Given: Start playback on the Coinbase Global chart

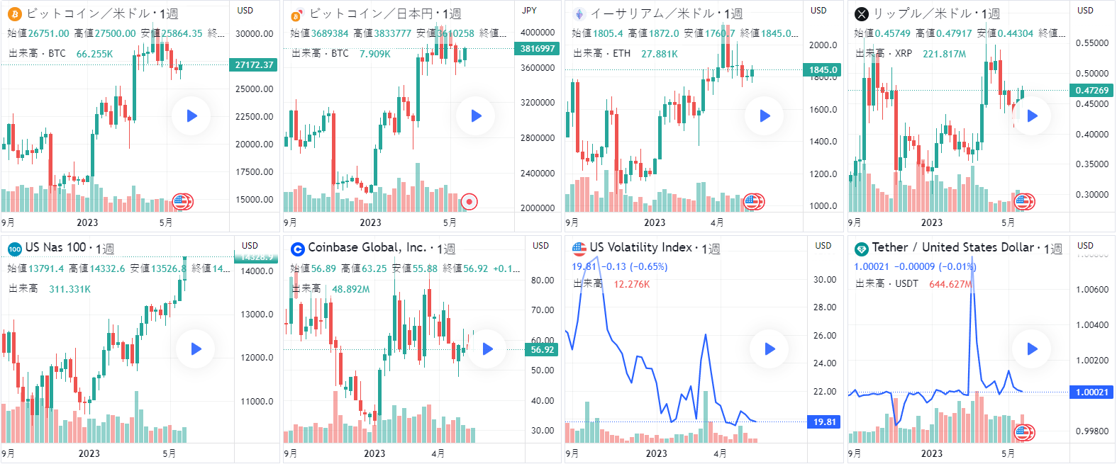Looking at the screenshot, I should (x=487, y=349).
